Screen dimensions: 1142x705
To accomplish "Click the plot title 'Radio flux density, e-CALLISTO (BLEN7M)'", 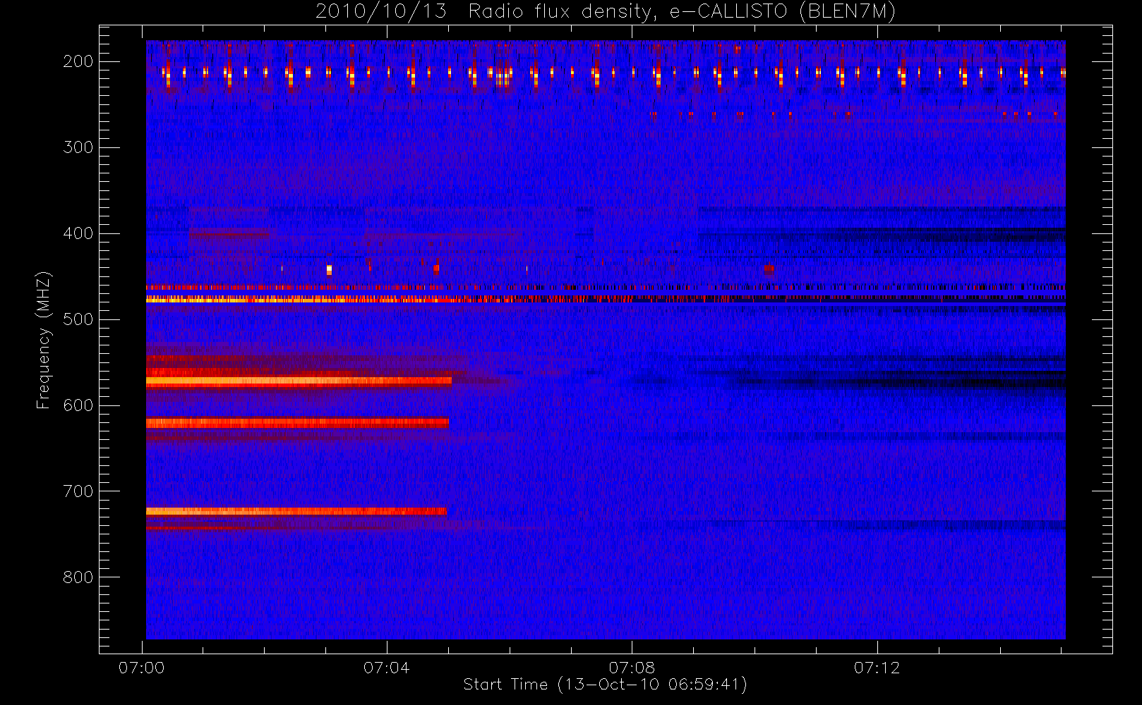I will click(682, 12).
